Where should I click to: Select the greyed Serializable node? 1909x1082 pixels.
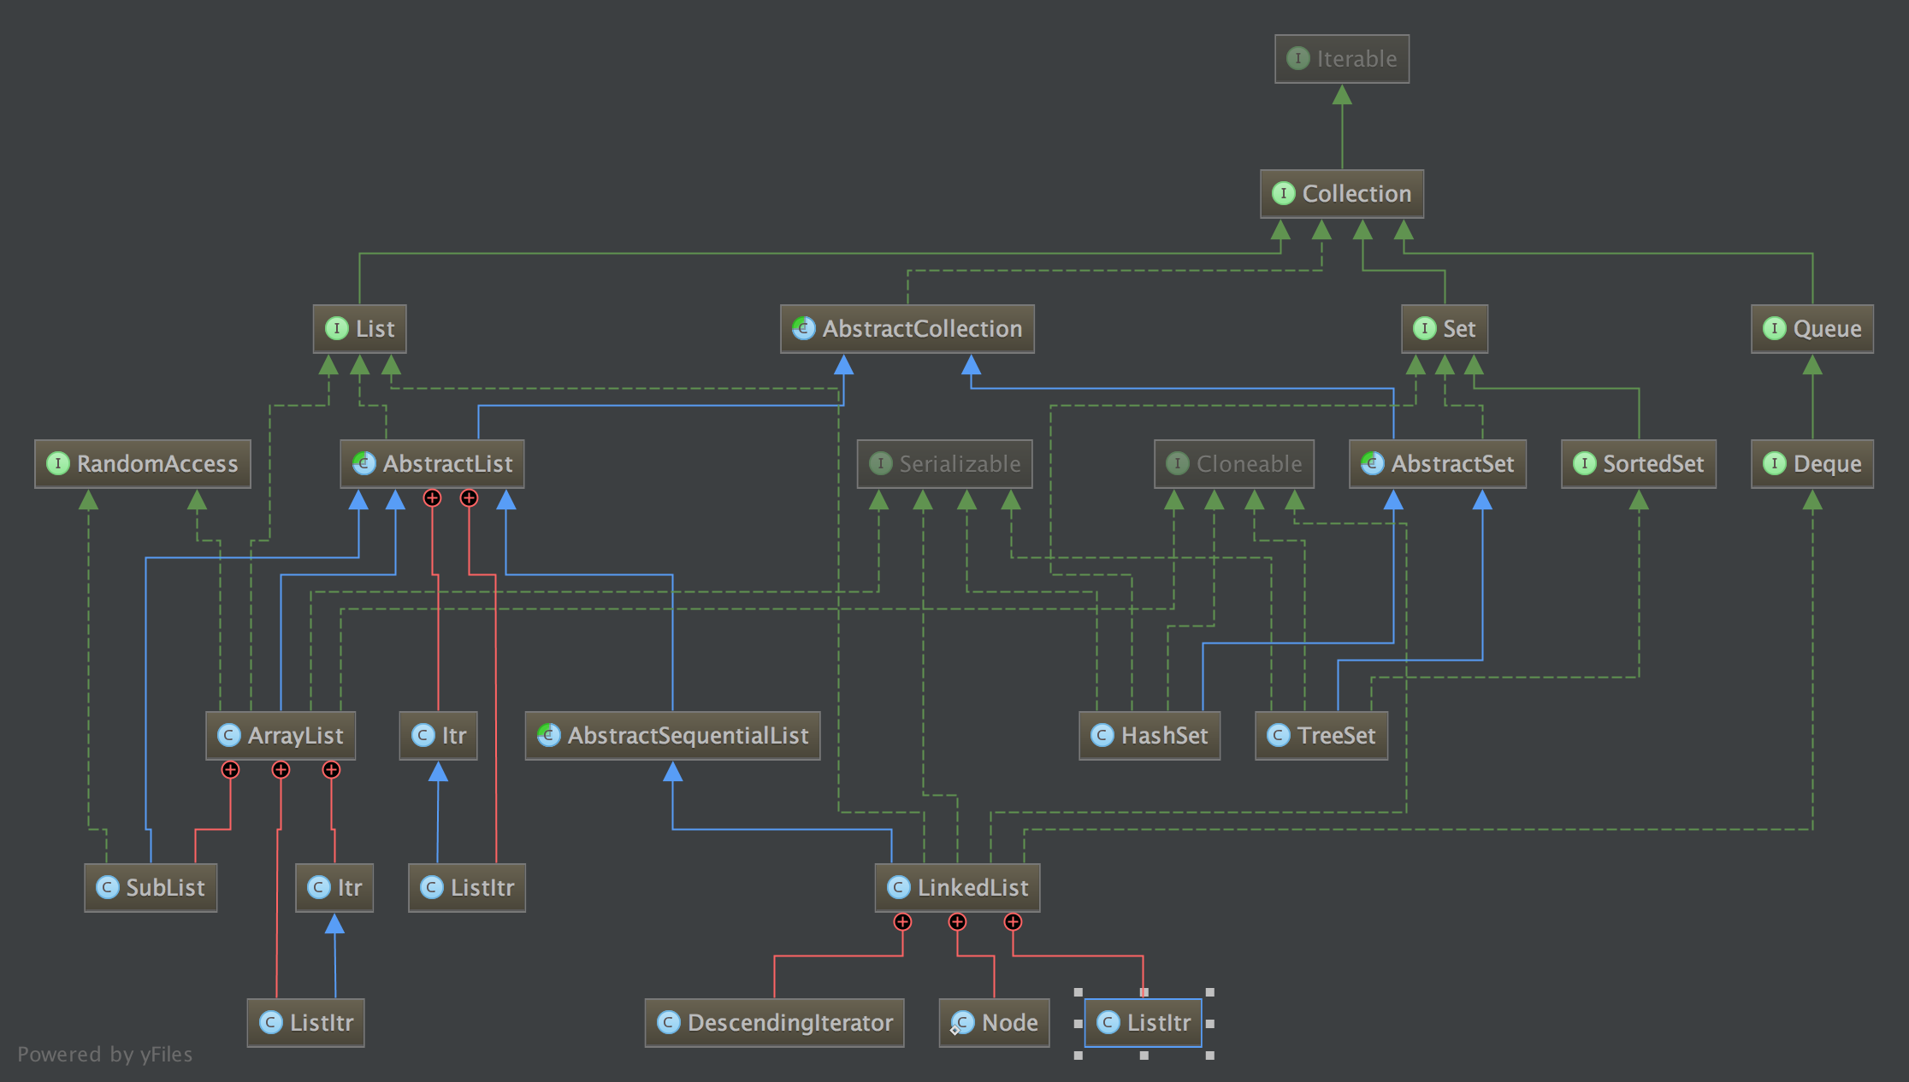pos(945,464)
